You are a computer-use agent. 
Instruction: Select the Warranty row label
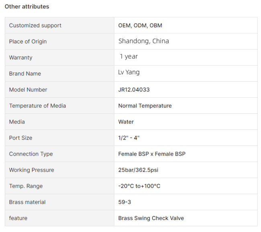point(20,57)
